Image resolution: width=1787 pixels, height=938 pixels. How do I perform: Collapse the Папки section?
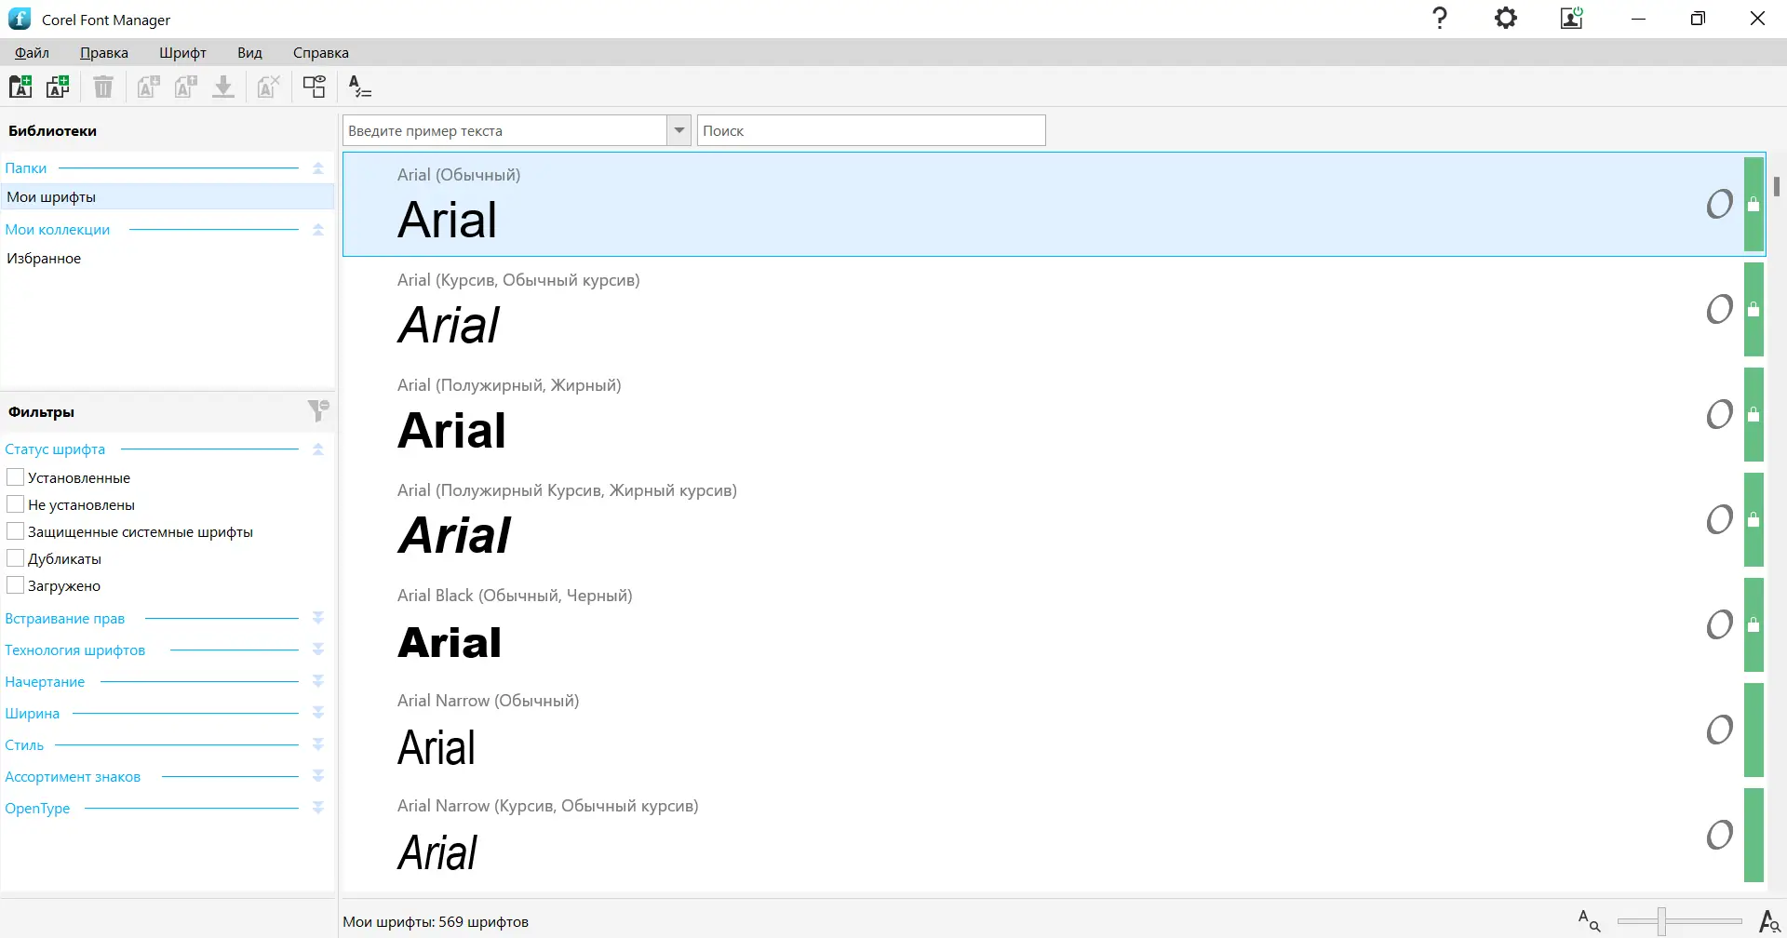(318, 168)
